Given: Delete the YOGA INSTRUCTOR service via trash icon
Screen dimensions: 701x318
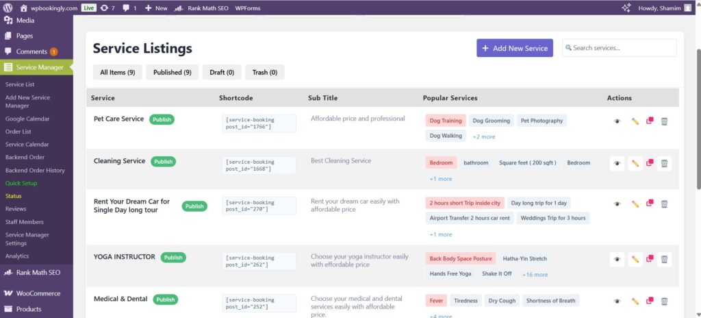Looking at the screenshot, I should click(x=664, y=259).
